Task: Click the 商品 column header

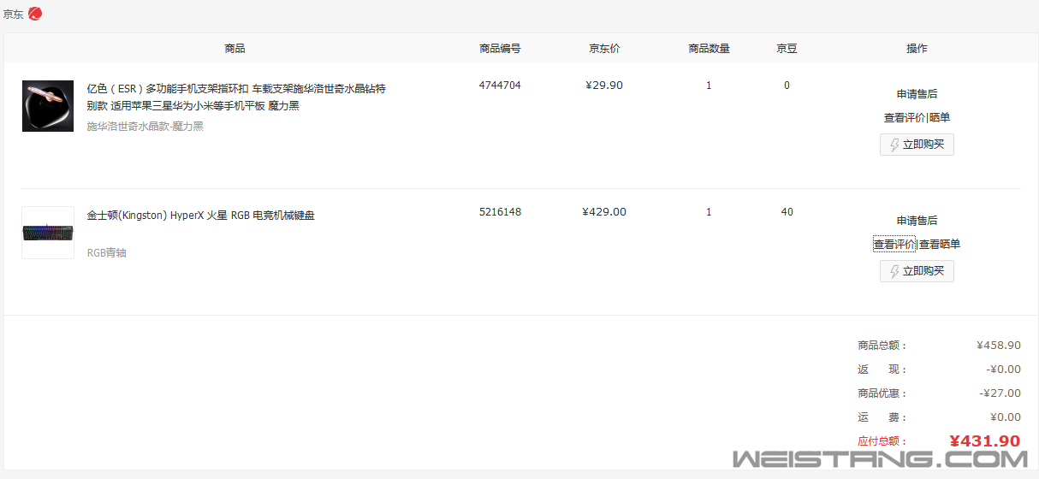Action: (235, 49)
